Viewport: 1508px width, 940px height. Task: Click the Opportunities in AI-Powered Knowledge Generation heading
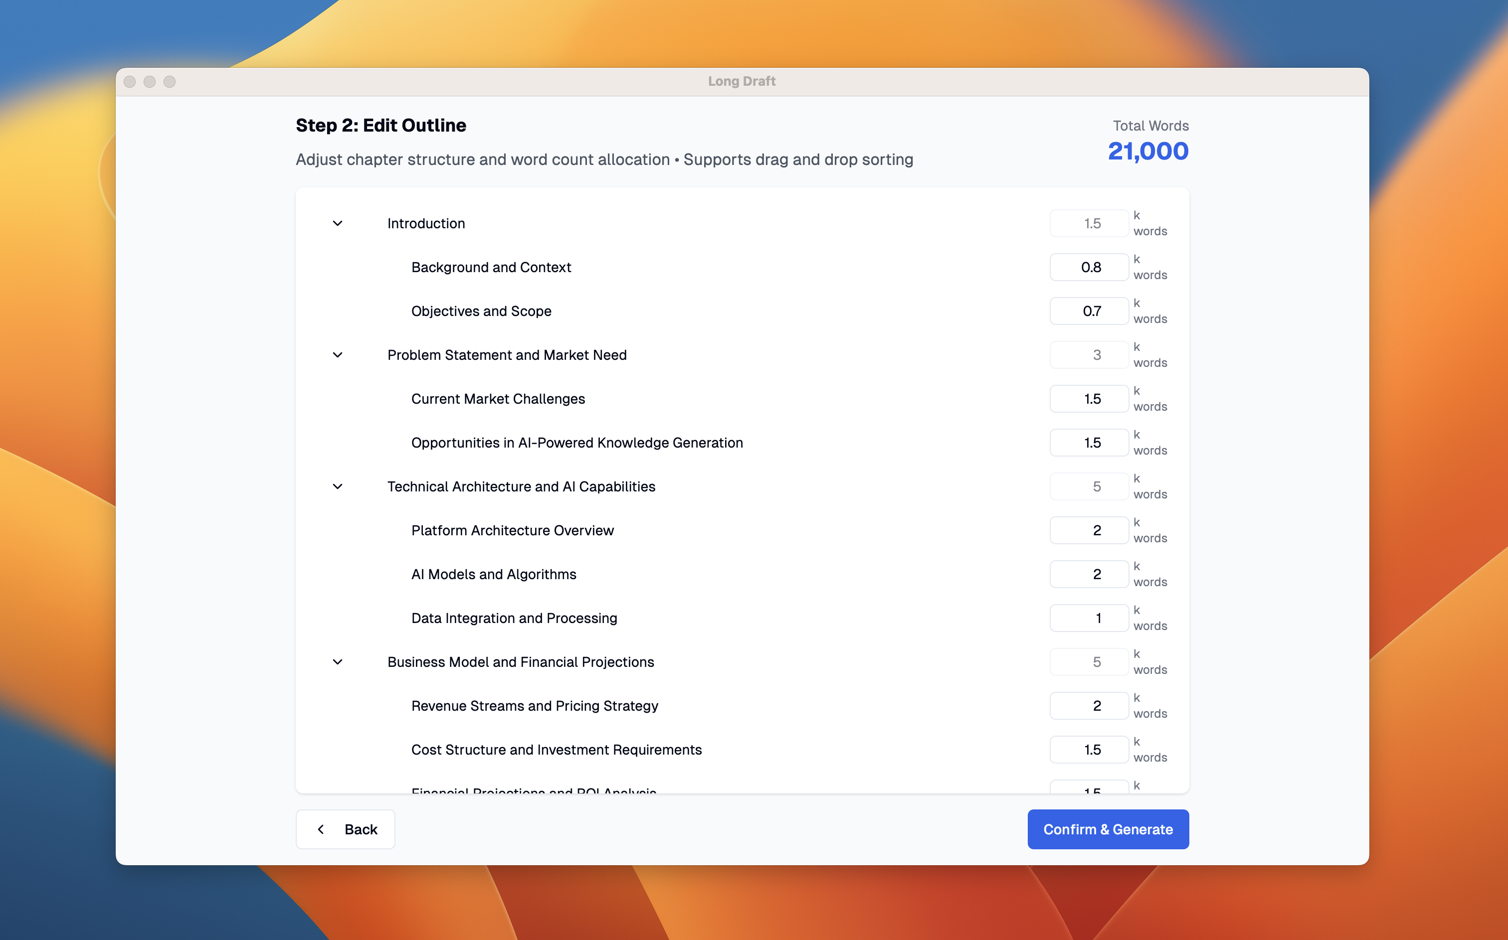pos(576,442)
